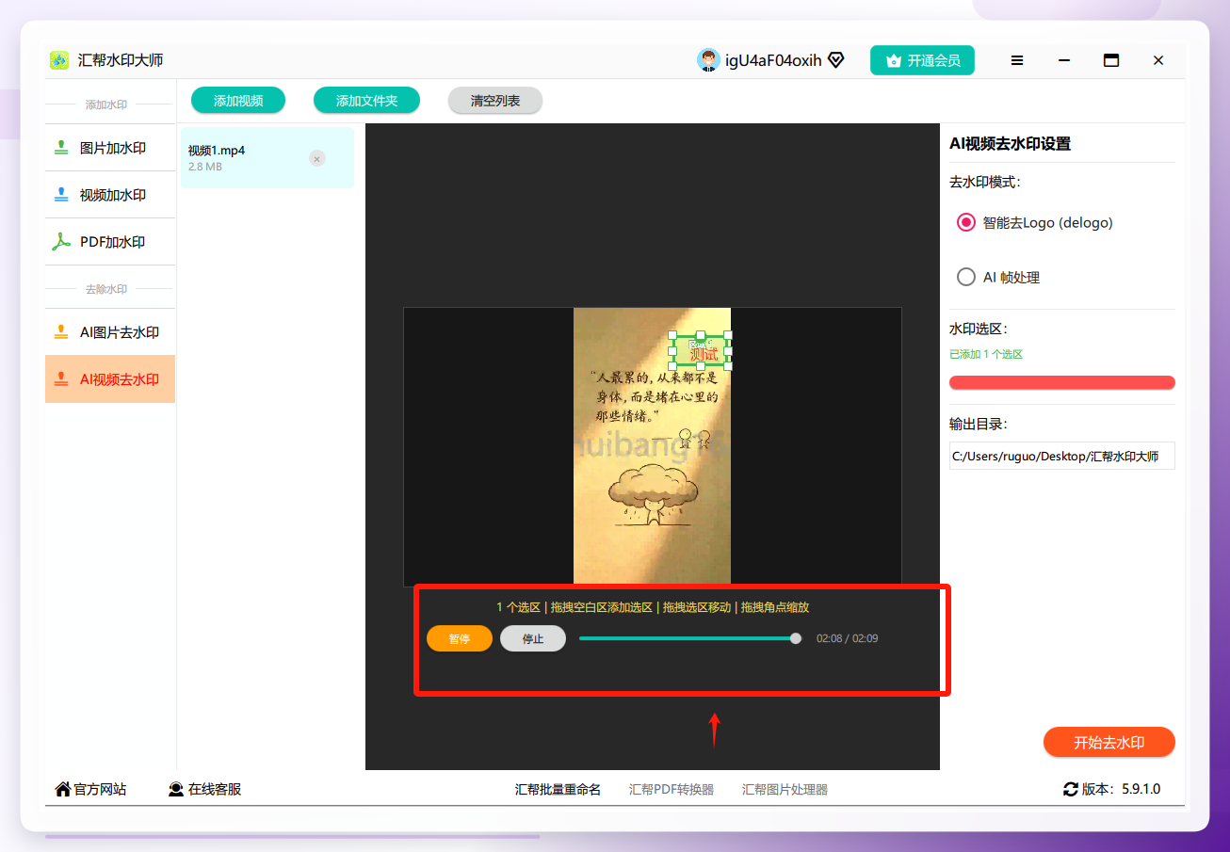Image resolution: width=1230 pixels, height=852 pixels.
Task: Click the 2.8 MB file size text
Action: point(205,167)
